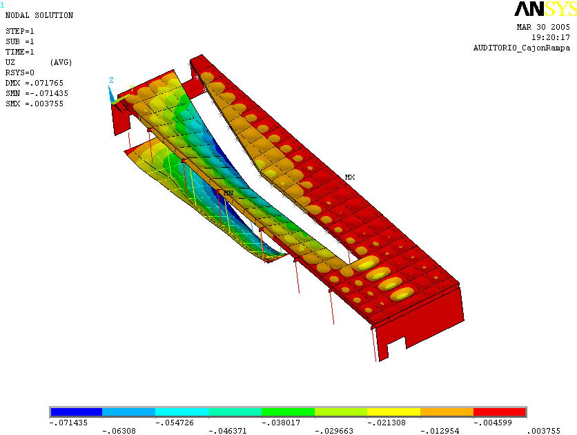The width and height of the screenshot is (577, 435).
Task: Click the SMX =.003755 value
Action: point(35,104)
